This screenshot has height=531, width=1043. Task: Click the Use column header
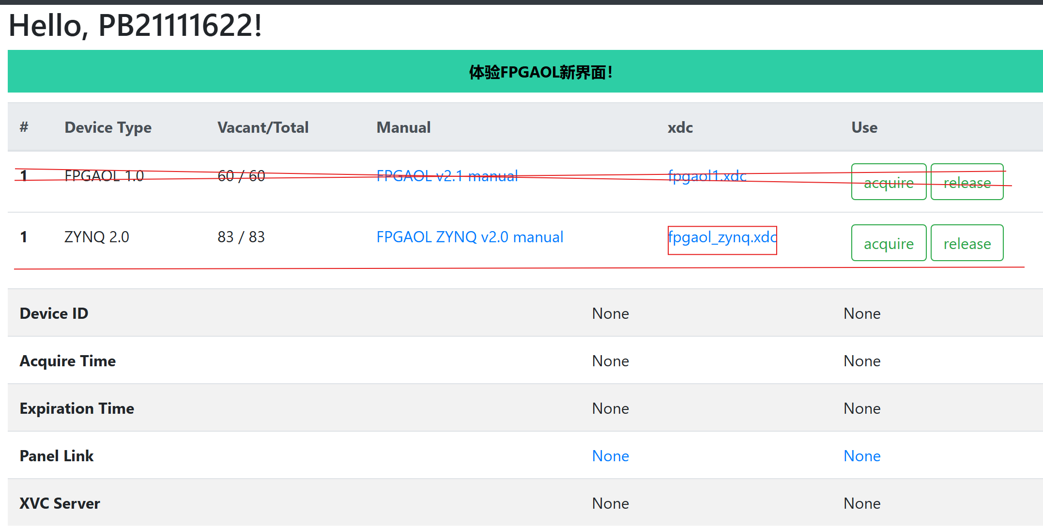coord(864,127)
